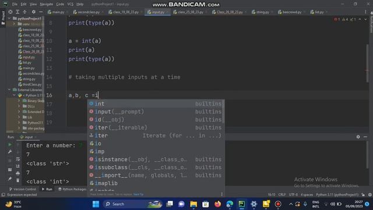Viewport: 373px width, 210px height.
Task: Open the Project side tool button
Action: (x=3, y=17)
